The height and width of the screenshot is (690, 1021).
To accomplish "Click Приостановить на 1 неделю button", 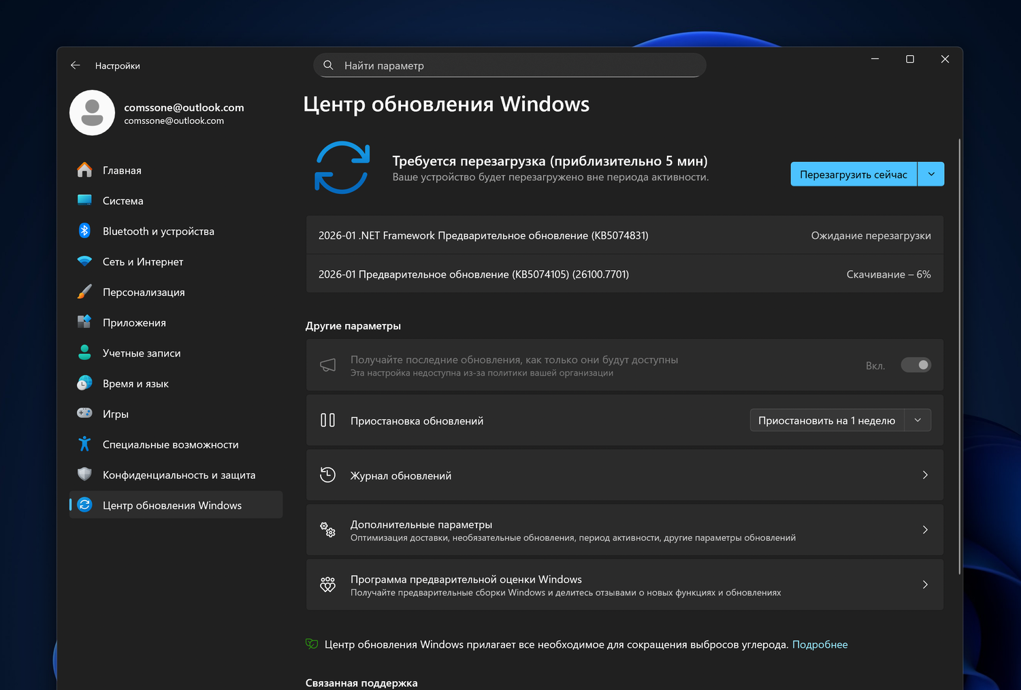I will [x=827, y=421].
